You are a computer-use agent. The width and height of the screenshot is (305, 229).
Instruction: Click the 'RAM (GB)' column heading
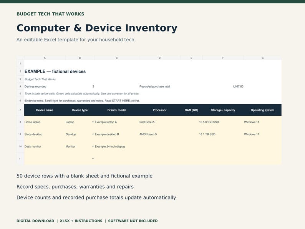[191, 110]
